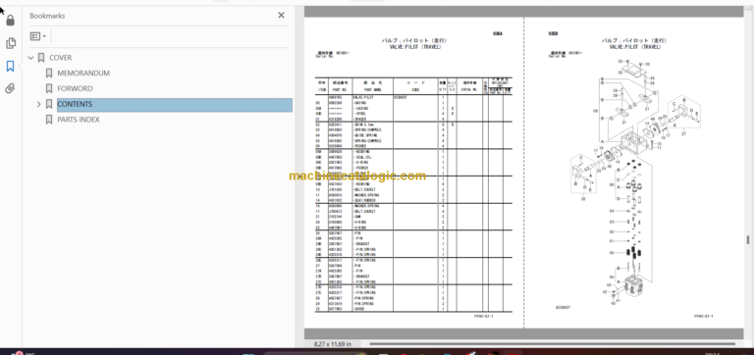Screen dimensions: 754x355
Task: Open the security lock panel icon
Action: (11, 21)
